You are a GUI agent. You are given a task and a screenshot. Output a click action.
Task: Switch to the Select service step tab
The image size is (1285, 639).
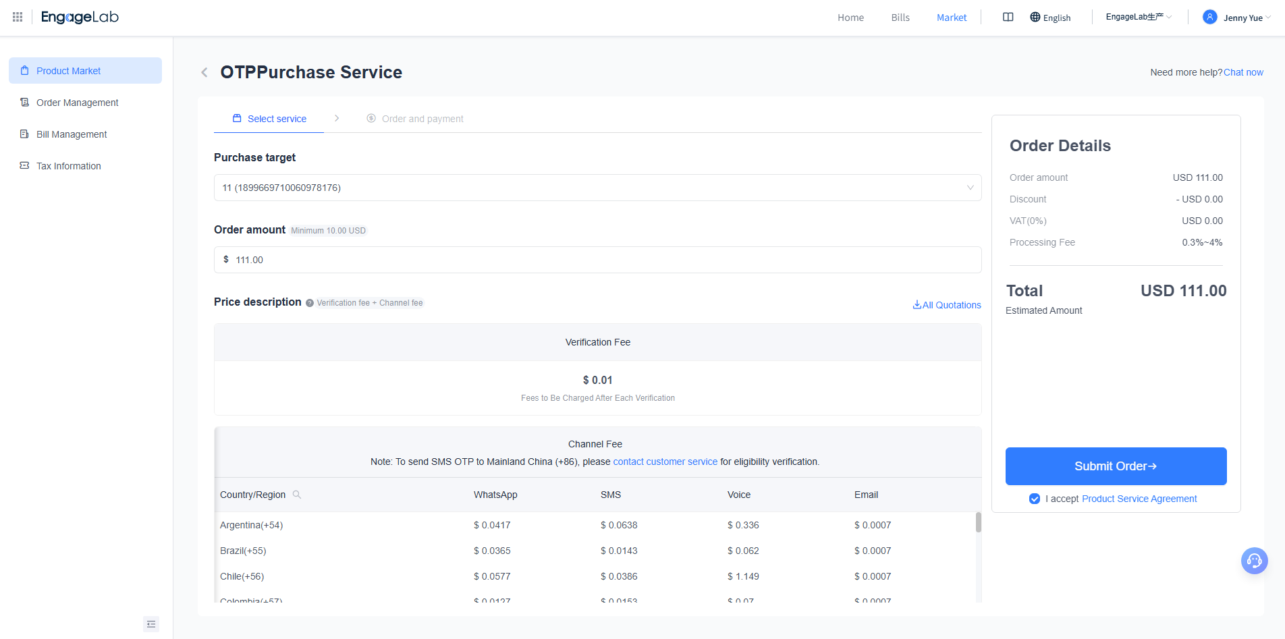point(269,118)
